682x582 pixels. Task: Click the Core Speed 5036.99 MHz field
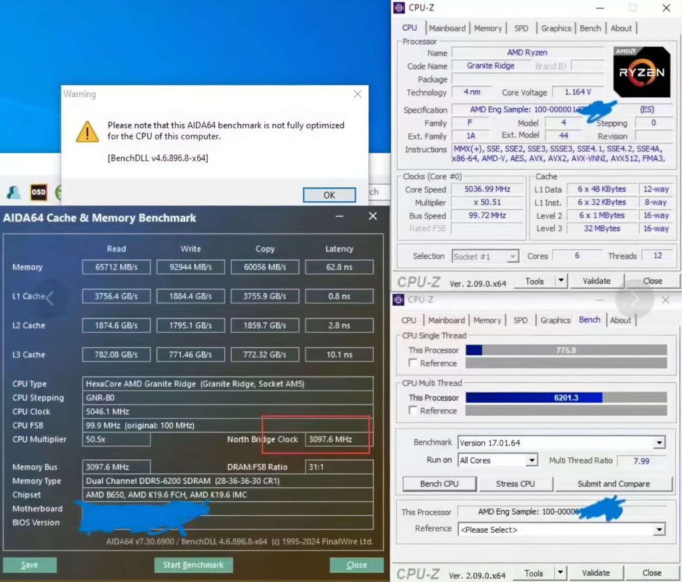488,189
